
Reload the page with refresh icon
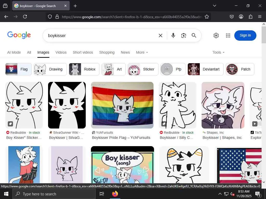pyautogui.click(x=25, y=17)
